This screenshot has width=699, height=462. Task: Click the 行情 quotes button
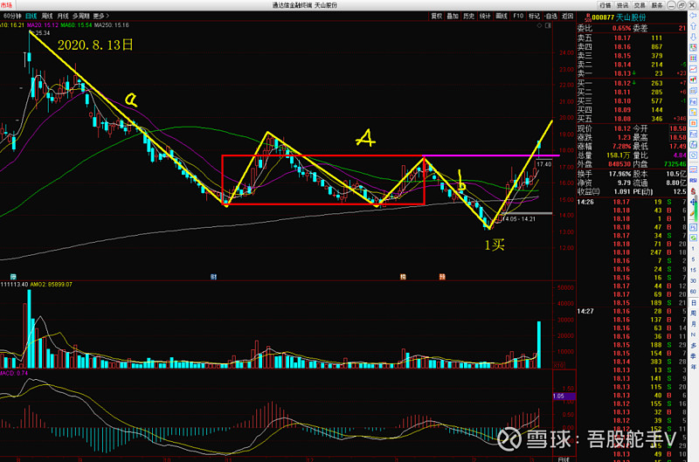coord(606,5)
